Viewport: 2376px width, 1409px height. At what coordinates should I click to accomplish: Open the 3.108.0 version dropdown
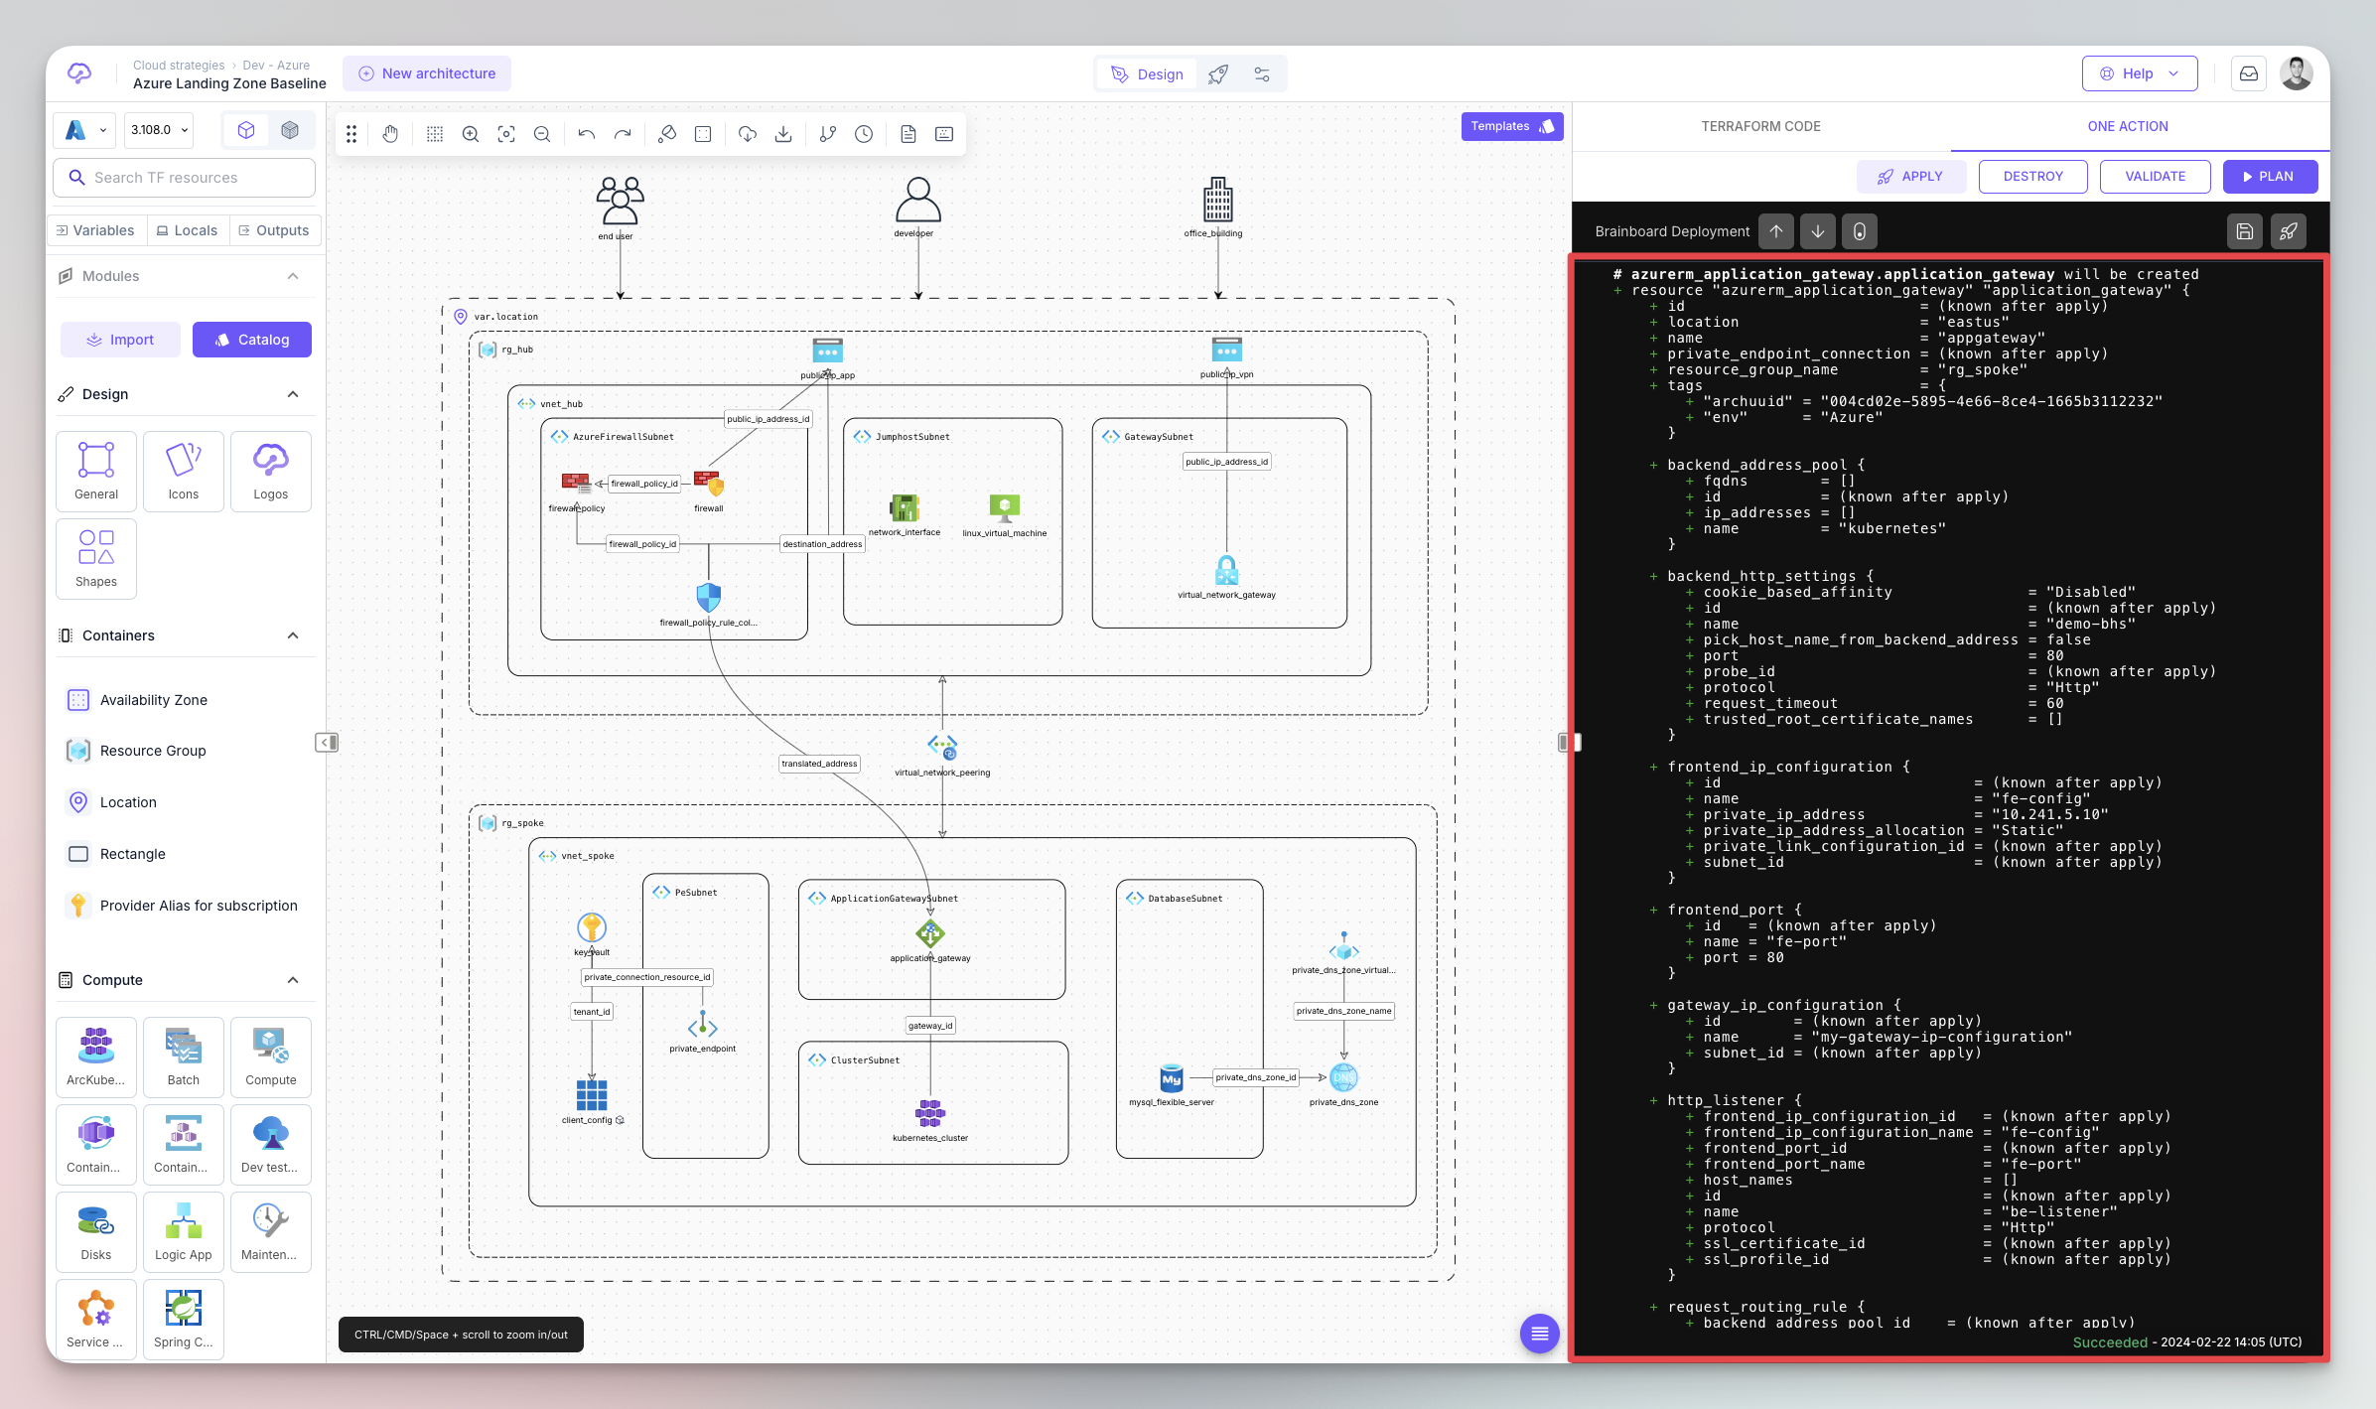(159, 130)
